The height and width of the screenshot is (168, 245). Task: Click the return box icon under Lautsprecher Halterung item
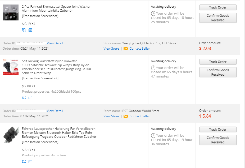click(x=30, y=161)
